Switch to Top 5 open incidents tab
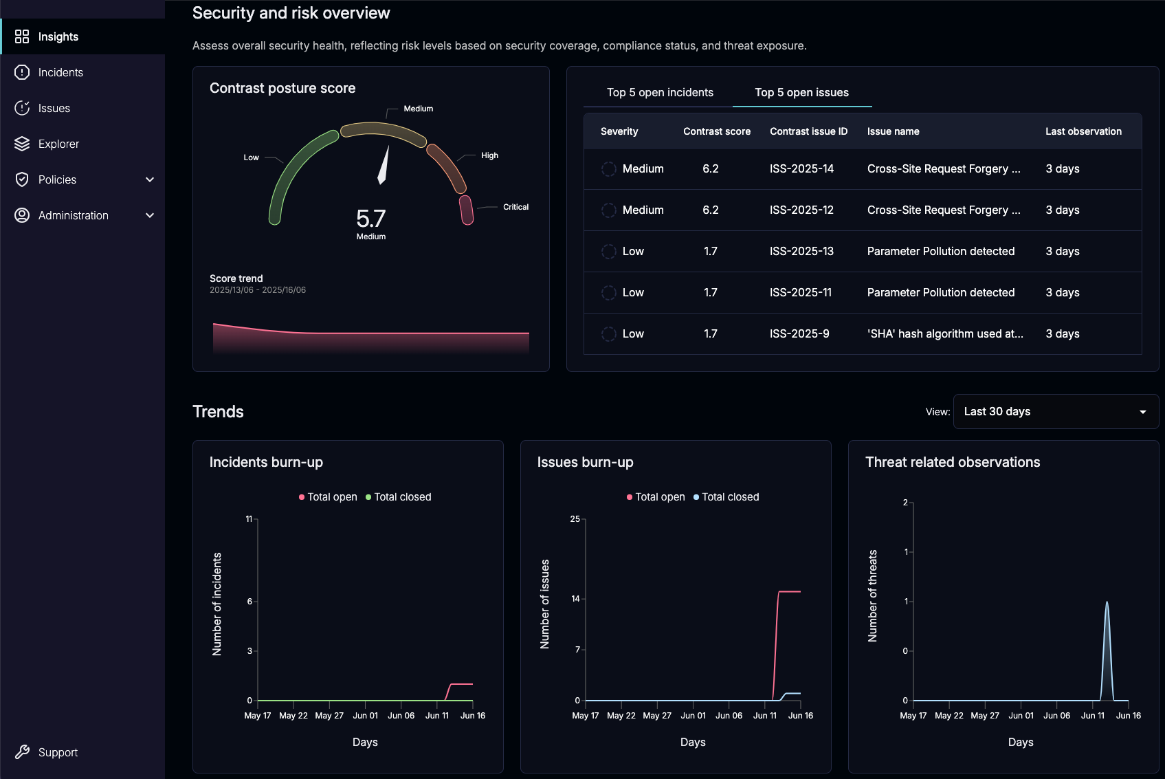 pos(658,92)
